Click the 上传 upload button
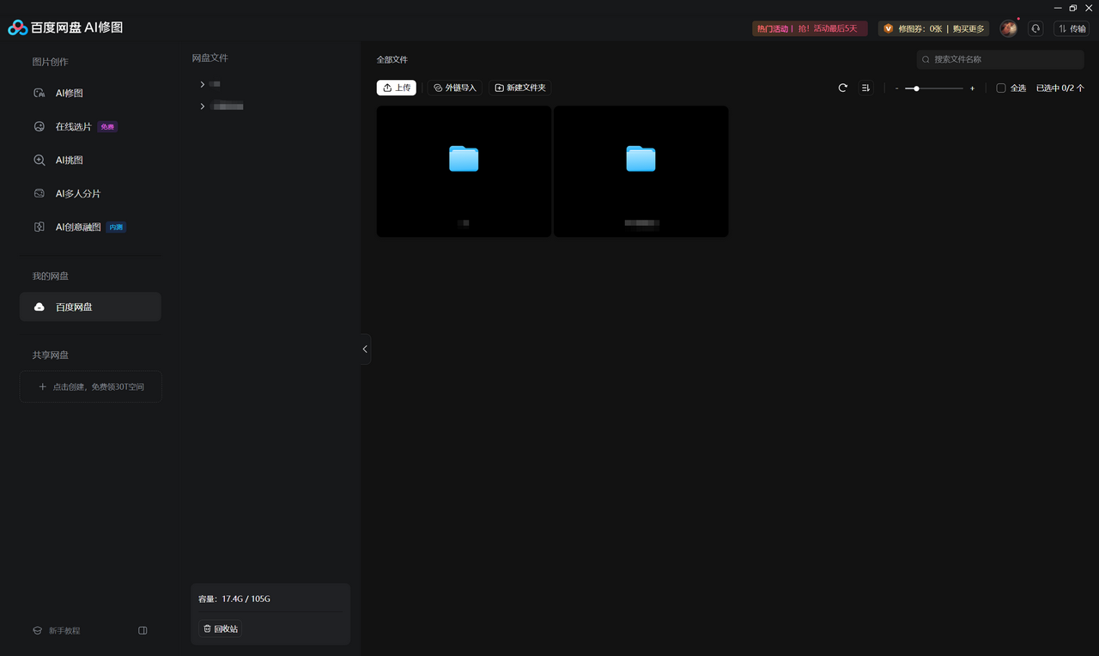This screenshot has width=1099, height=656. coord(396,88)
